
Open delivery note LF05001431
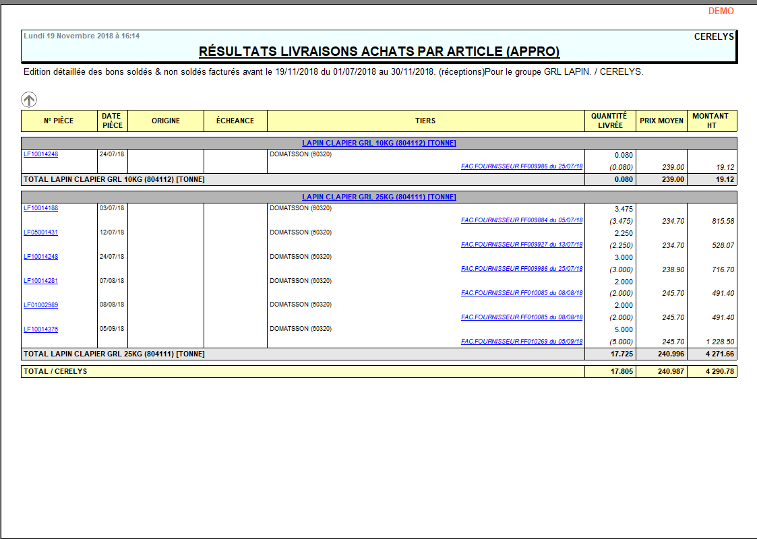tap(41, 232)
